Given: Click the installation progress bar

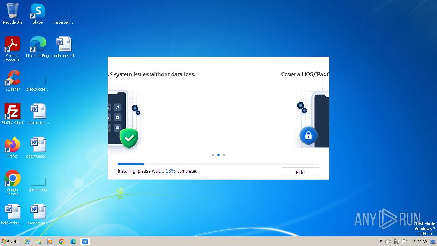Looking at the screenshot, I should [x=218, y=164].
